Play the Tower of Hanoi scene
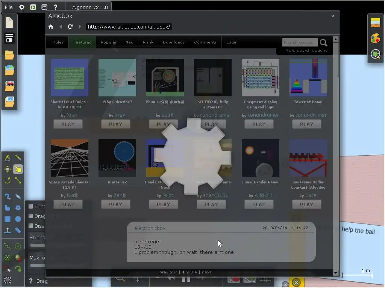 coord(307,124)
